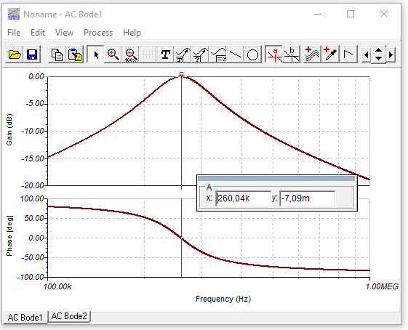Select the Zoom in magnifier tool
Image resolution: width=408 pixels, height=330 pixels.
point(113,55)
